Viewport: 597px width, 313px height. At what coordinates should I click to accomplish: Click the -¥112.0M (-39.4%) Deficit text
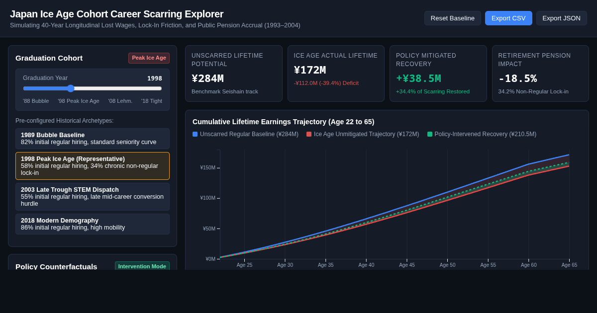(x=326, y=83)
